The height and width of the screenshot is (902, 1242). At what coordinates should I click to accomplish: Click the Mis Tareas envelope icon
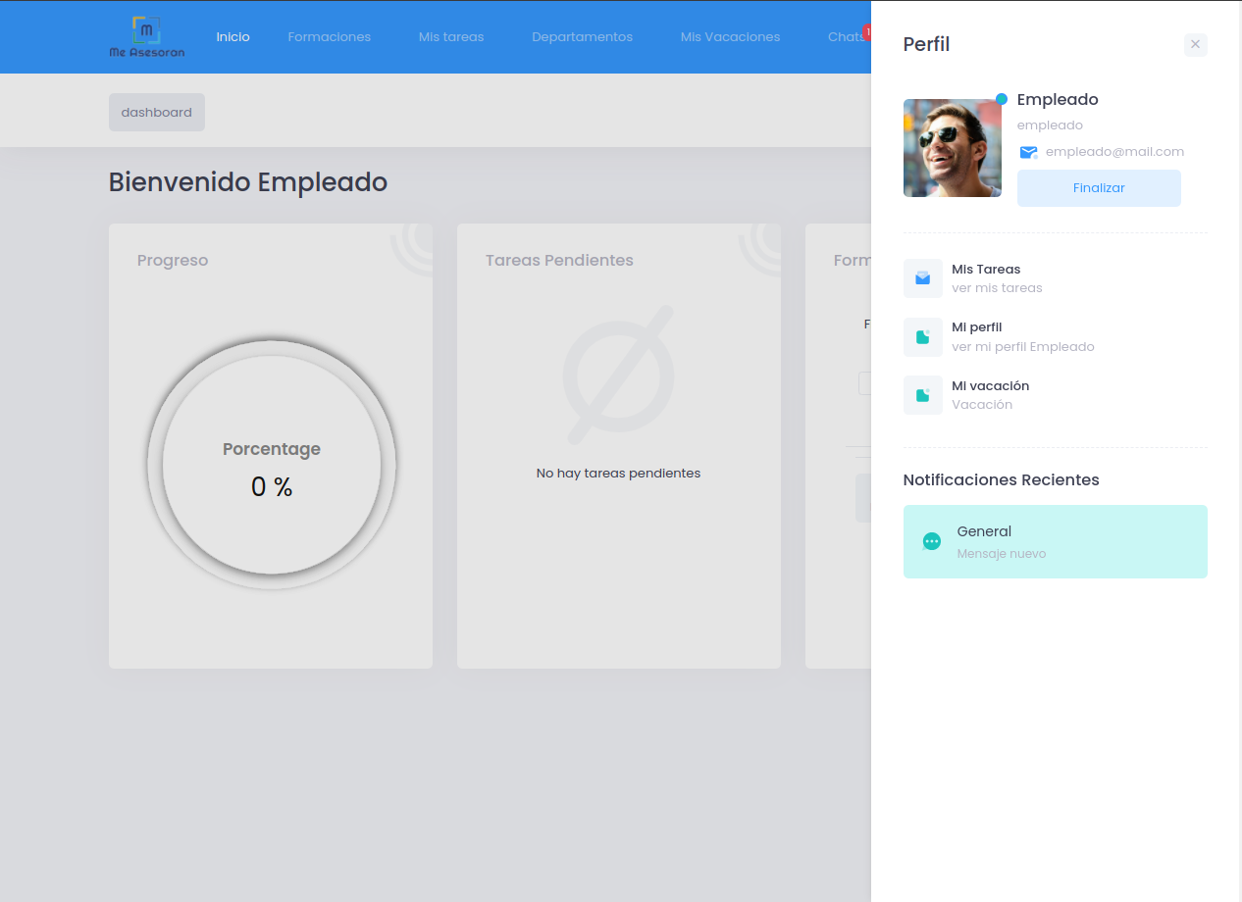tap(922, 278)
